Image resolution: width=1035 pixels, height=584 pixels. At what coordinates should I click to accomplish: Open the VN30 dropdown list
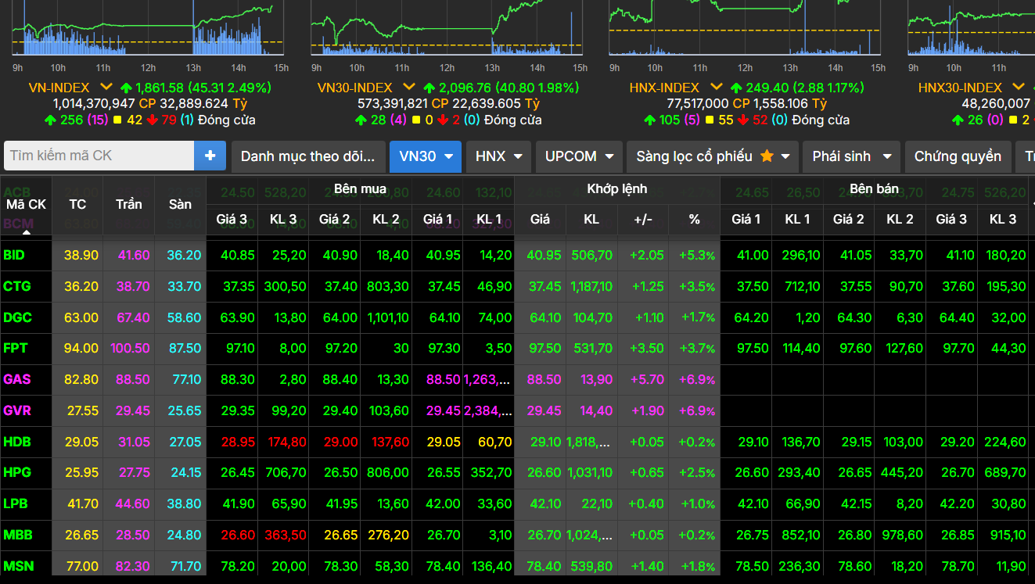pyautogui.click(x=426, y=156)
